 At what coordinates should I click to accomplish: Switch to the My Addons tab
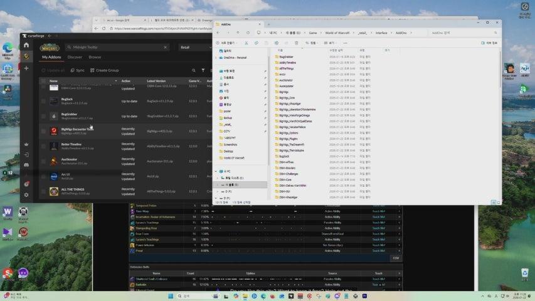tap(51, 57)
